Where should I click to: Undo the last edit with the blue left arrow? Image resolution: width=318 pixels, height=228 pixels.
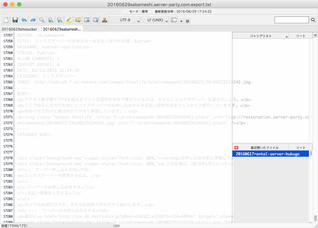click(24, 20)
